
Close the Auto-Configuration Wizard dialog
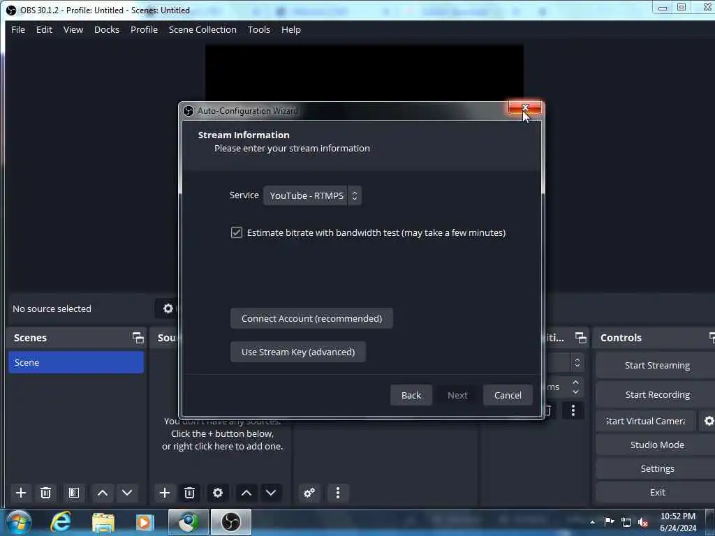point(525,107)
